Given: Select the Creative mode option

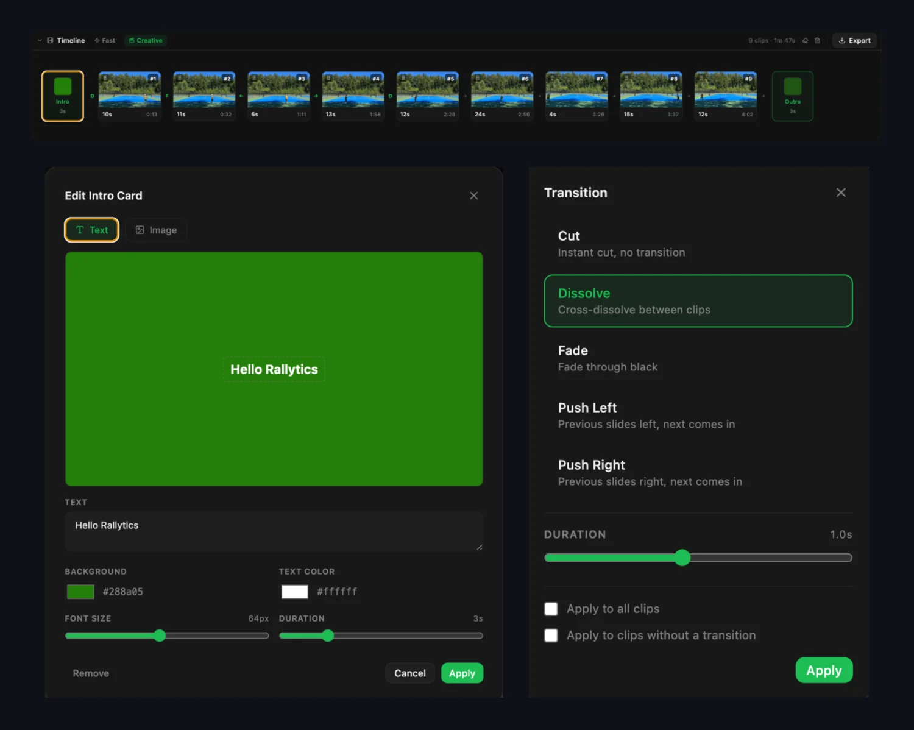Looking at the screenshot, I should [x=146, y=41].
